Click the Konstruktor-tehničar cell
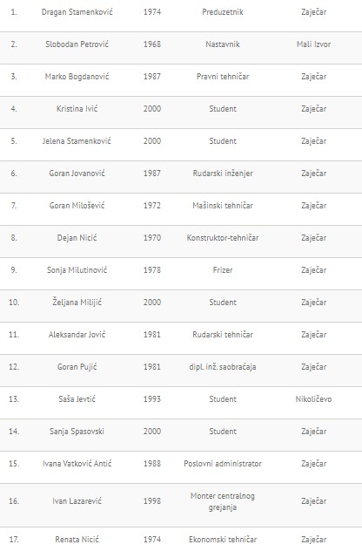Viewport: 362px width, 558px height. click(x=223, y=238)
